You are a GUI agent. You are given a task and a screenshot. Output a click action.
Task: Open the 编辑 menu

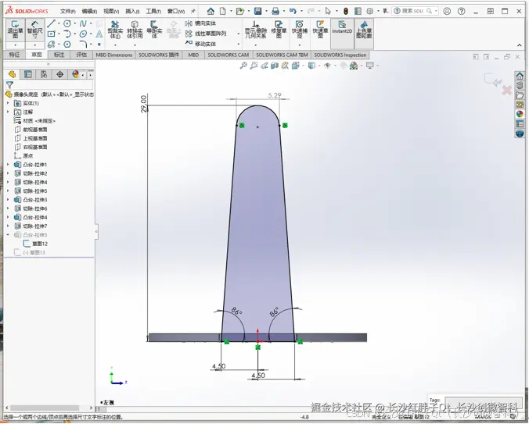(x=89, y=12)
